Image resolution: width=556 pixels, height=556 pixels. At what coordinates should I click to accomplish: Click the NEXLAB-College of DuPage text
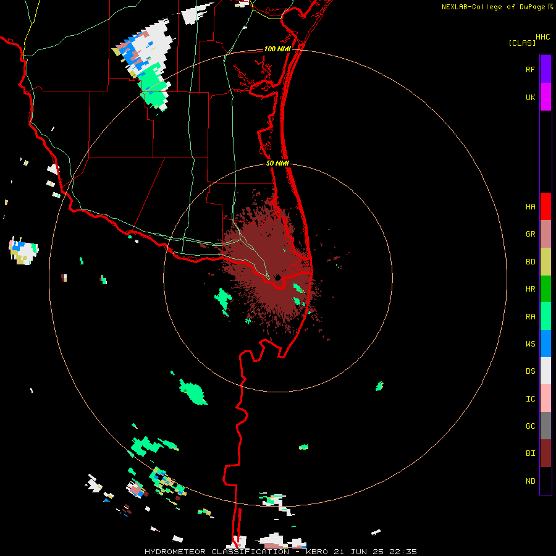click(493, 7)
